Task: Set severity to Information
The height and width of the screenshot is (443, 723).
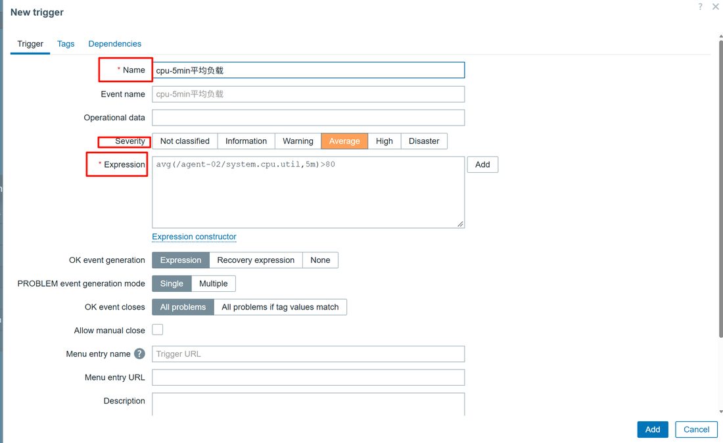Action: pyautogui.click(x=246, y=141)
